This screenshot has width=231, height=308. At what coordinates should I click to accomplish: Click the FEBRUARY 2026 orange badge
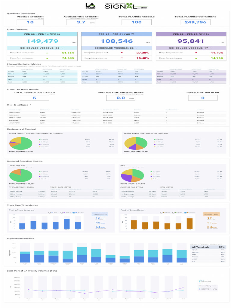pos(211,214)
